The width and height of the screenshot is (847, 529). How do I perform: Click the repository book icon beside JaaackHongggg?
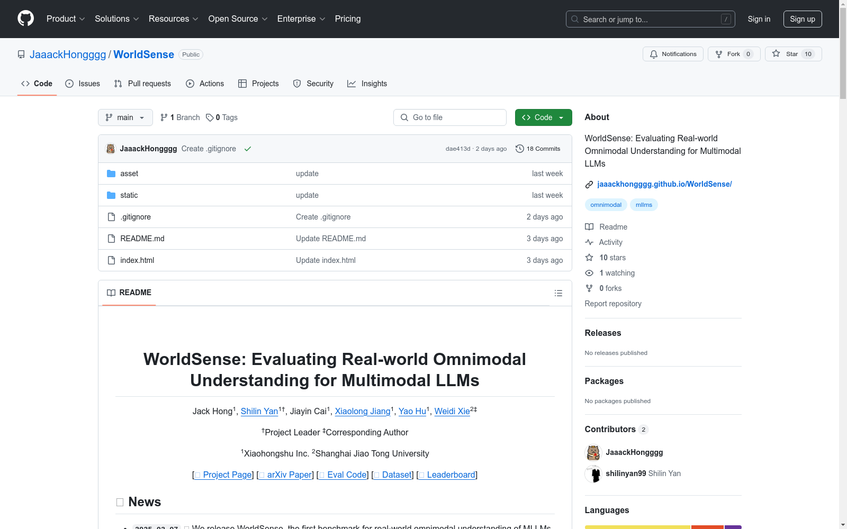(21, 54)
